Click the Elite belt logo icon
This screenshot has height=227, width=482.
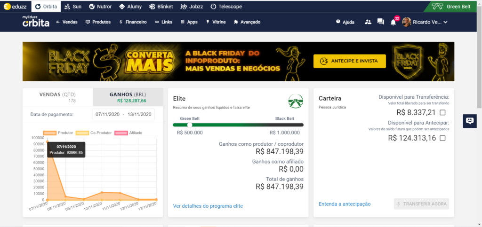296,101
